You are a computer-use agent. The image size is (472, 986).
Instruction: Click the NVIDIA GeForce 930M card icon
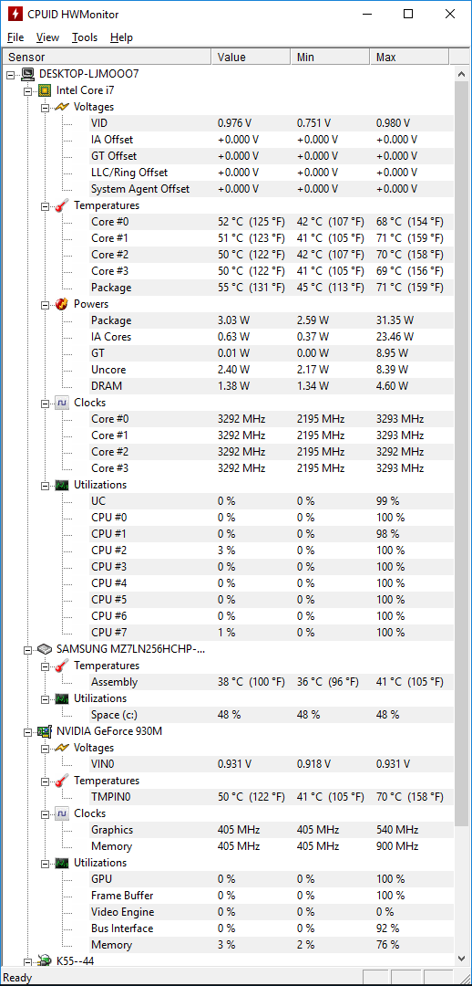click(x=45, y=731)
